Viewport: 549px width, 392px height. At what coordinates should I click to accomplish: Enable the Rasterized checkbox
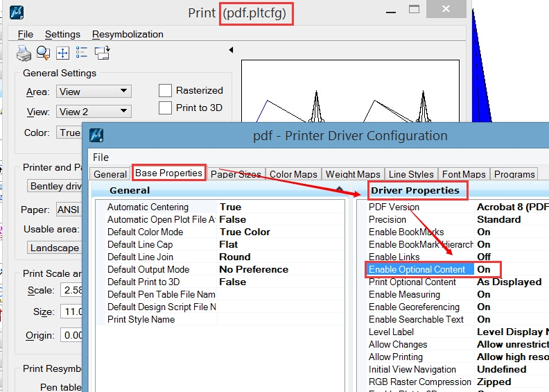165,90
